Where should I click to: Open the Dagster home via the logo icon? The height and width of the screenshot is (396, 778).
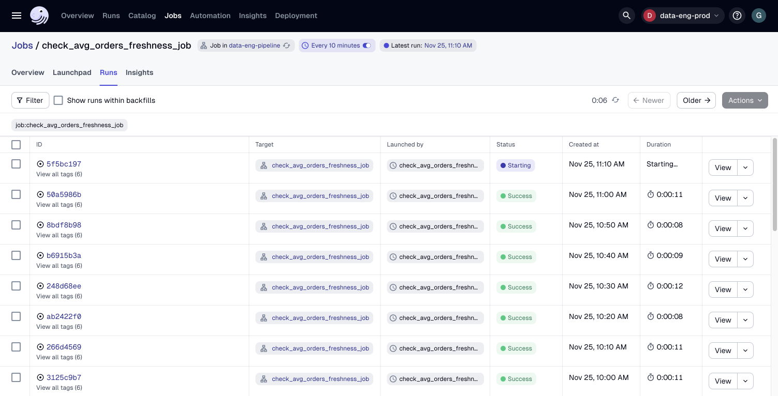click(39, 16)
